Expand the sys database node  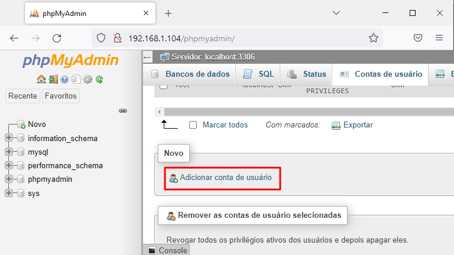coord(9,193)
